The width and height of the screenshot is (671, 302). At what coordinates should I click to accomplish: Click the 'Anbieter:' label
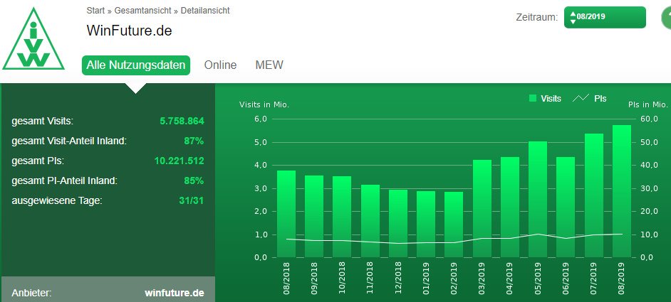coord(31,293)
